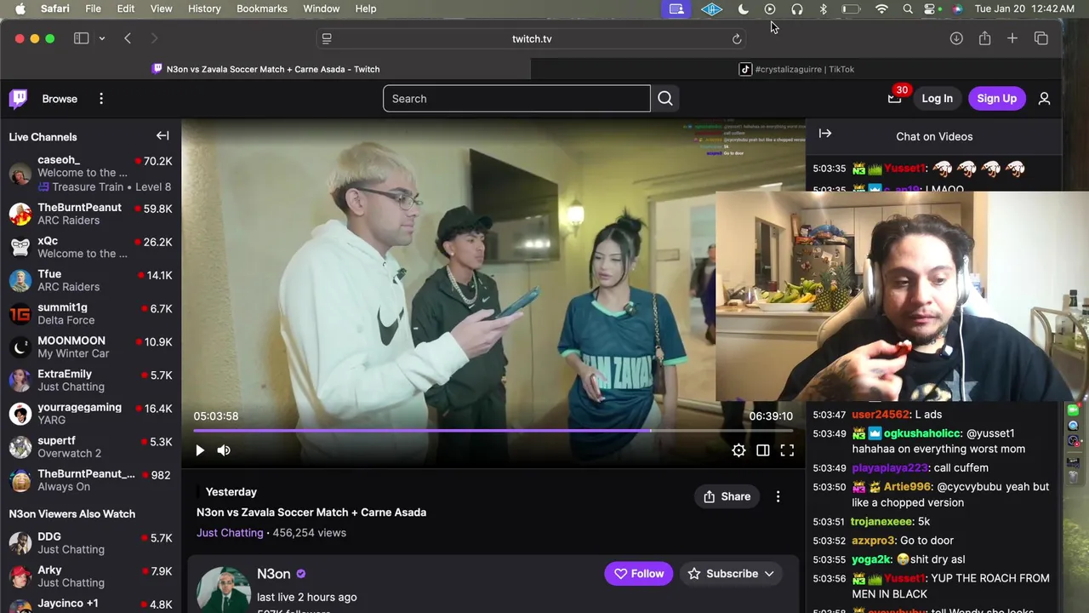
Task: Open Safari Bookmarks menu
Action: [x=261, y=9]
